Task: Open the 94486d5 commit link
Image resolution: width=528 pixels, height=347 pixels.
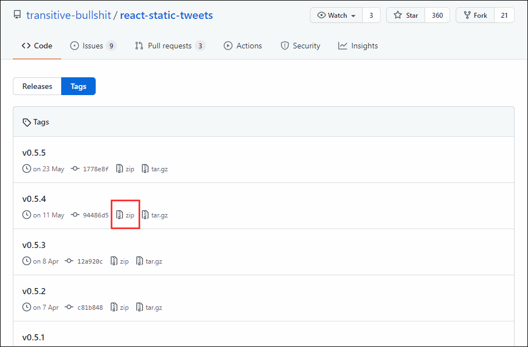Action: [96, 215]
